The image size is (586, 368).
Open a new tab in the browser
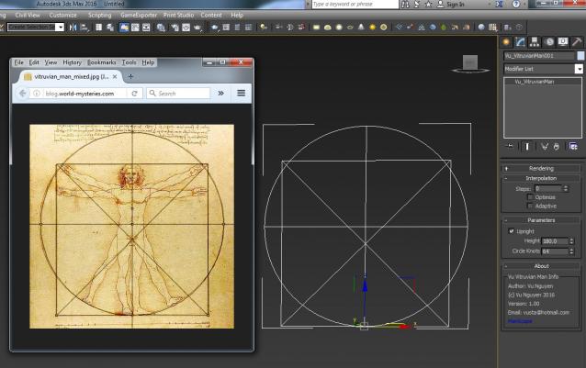pos(130,76)
